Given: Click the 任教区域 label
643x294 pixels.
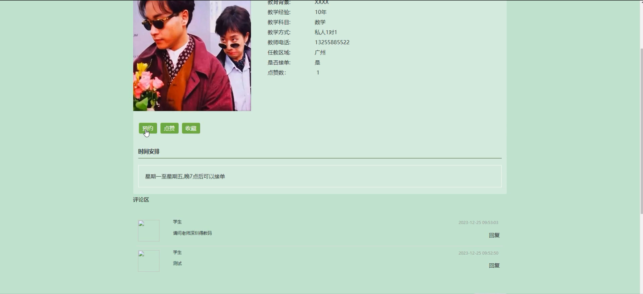Looking at the screenshot, I should click(279, 52).
